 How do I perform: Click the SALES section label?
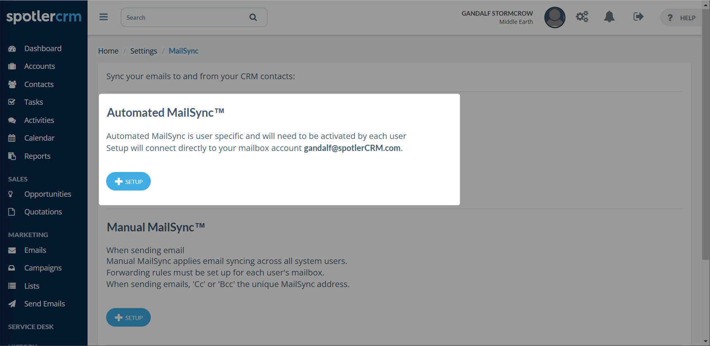click(18, 179)
